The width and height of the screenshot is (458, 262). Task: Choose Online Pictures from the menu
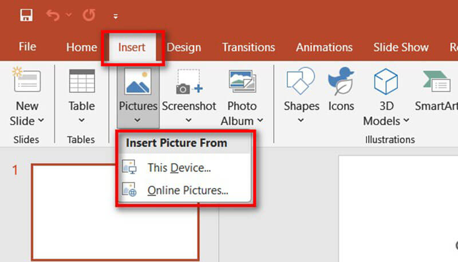pos(187,191)
